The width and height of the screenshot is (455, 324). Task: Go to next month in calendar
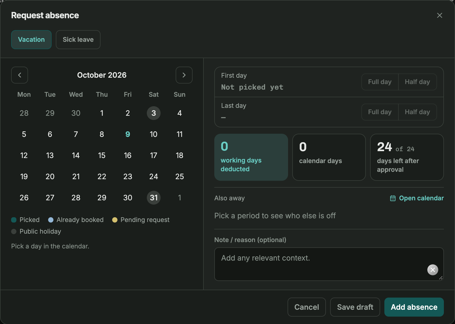[x=184, y=75]
